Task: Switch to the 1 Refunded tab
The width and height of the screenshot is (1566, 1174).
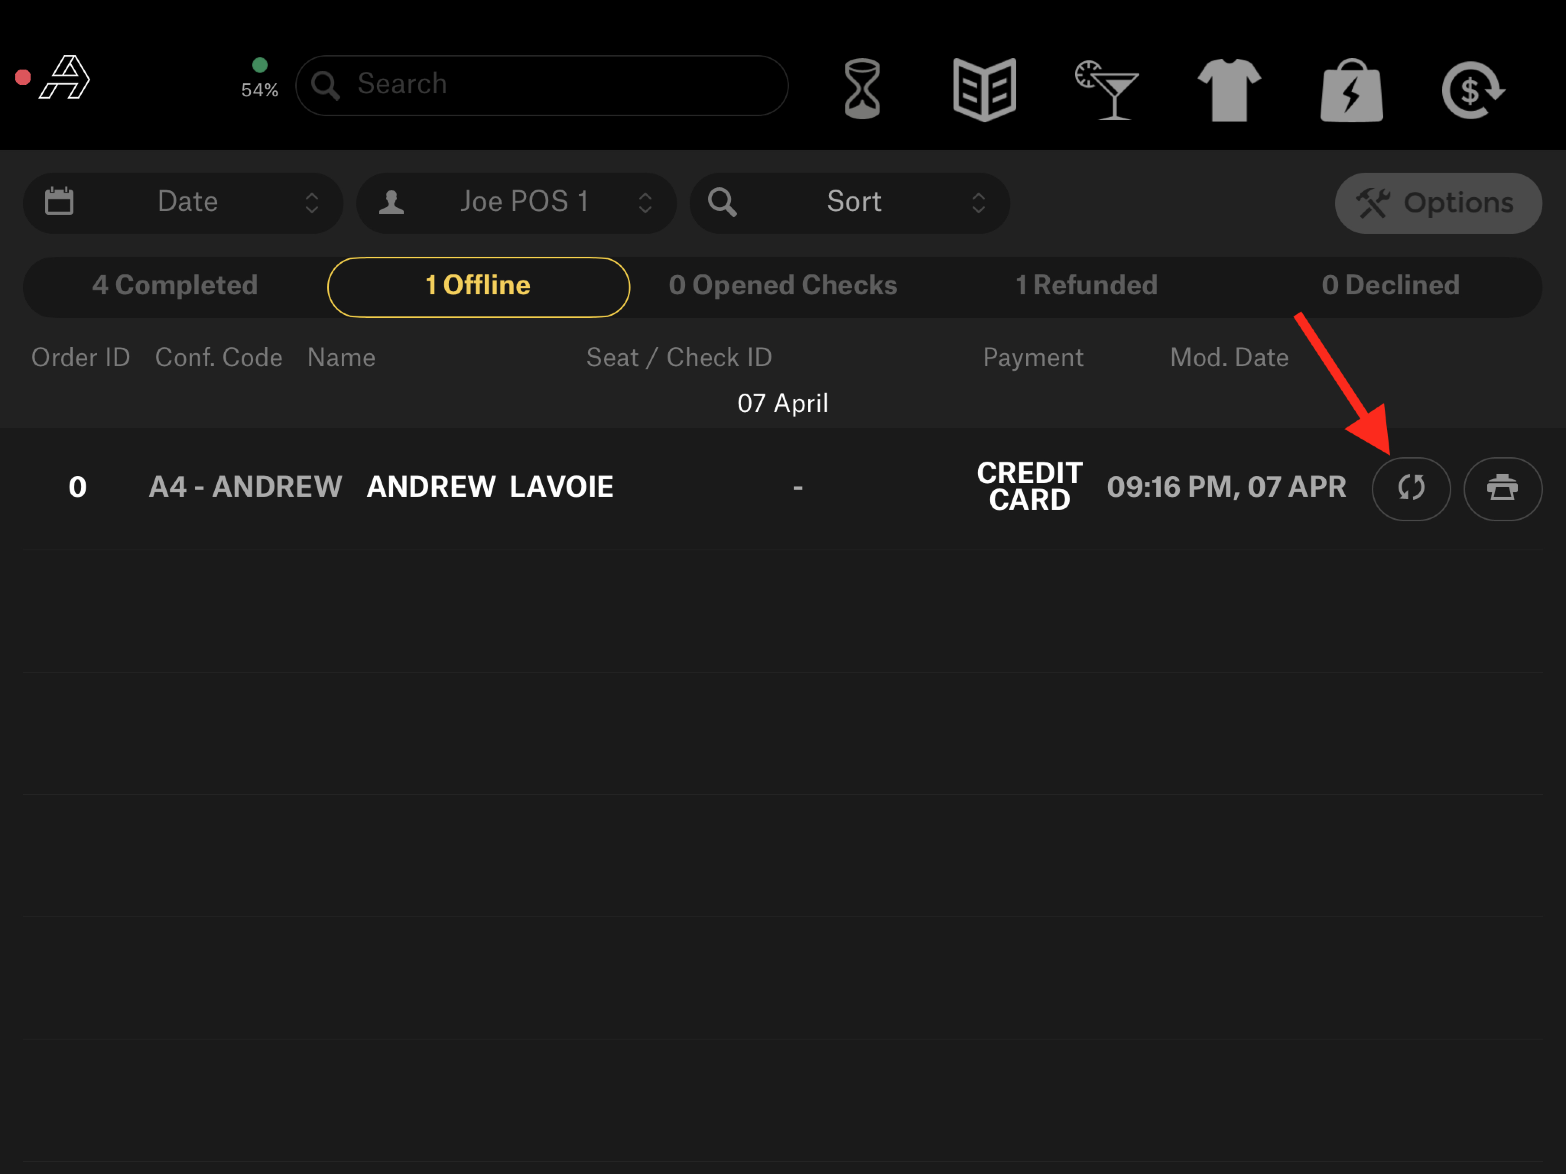Action: point(1086,286)
